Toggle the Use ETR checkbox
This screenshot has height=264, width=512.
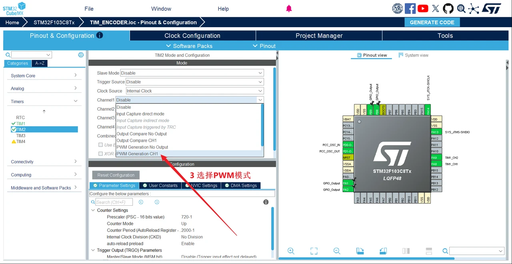click(x=101, y=145)
